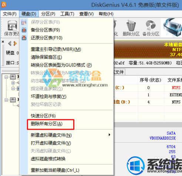Select Delete All Partitions (A) menu entry
The height and width of the screenshot is (176, 182).
(47, 124)
